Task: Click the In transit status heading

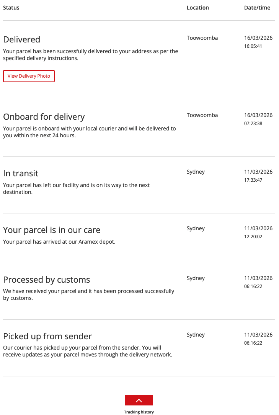Action: [21, 173]
